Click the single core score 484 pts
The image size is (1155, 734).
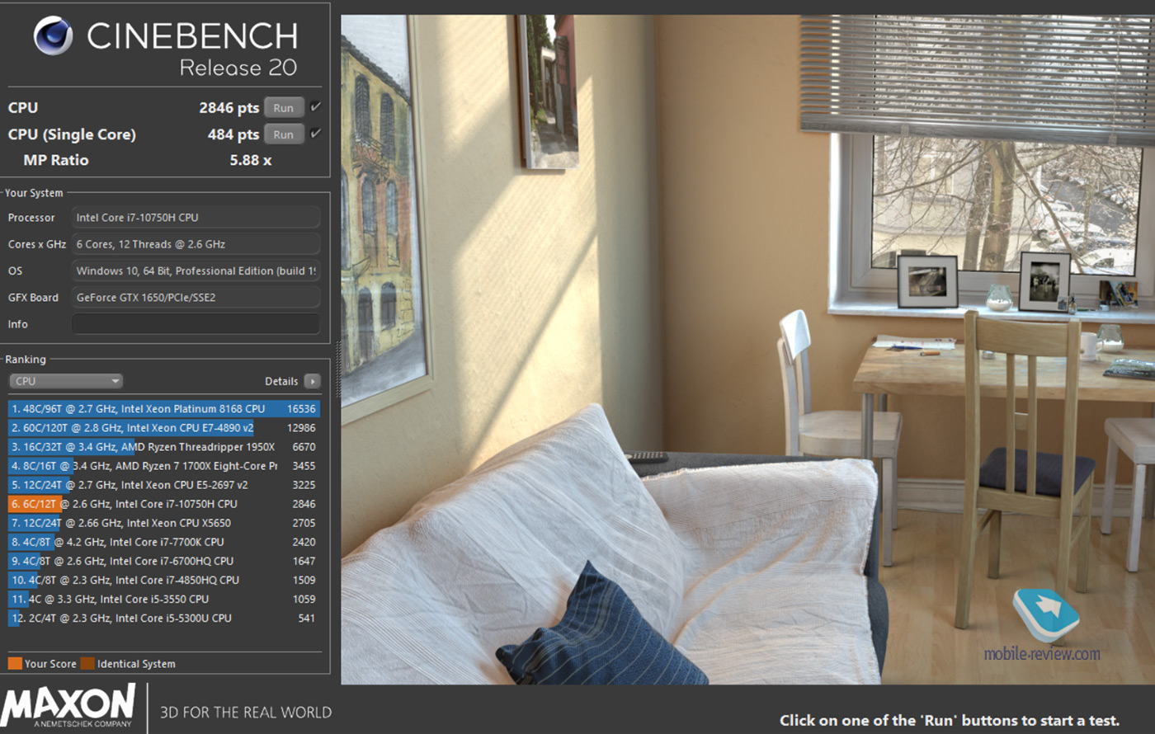point(233,134)
